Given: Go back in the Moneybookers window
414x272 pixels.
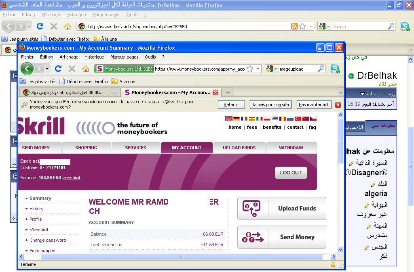Looking at the screenshot, I should pyautogui.click(x=27, y=69).
